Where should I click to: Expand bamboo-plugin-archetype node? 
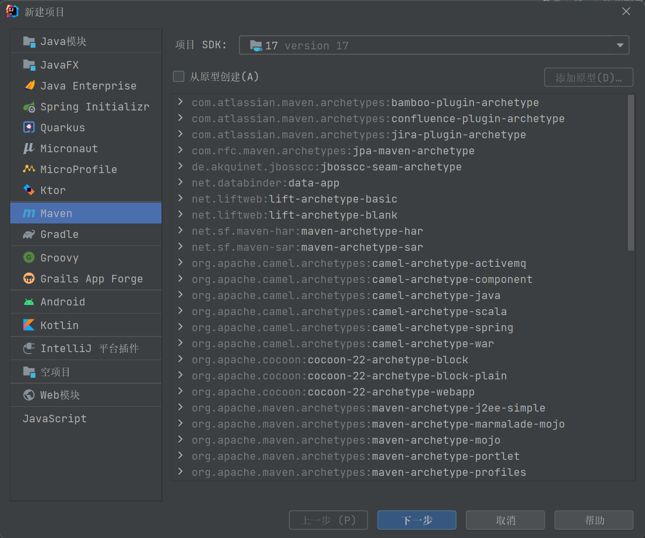click(x=180, y=102)
